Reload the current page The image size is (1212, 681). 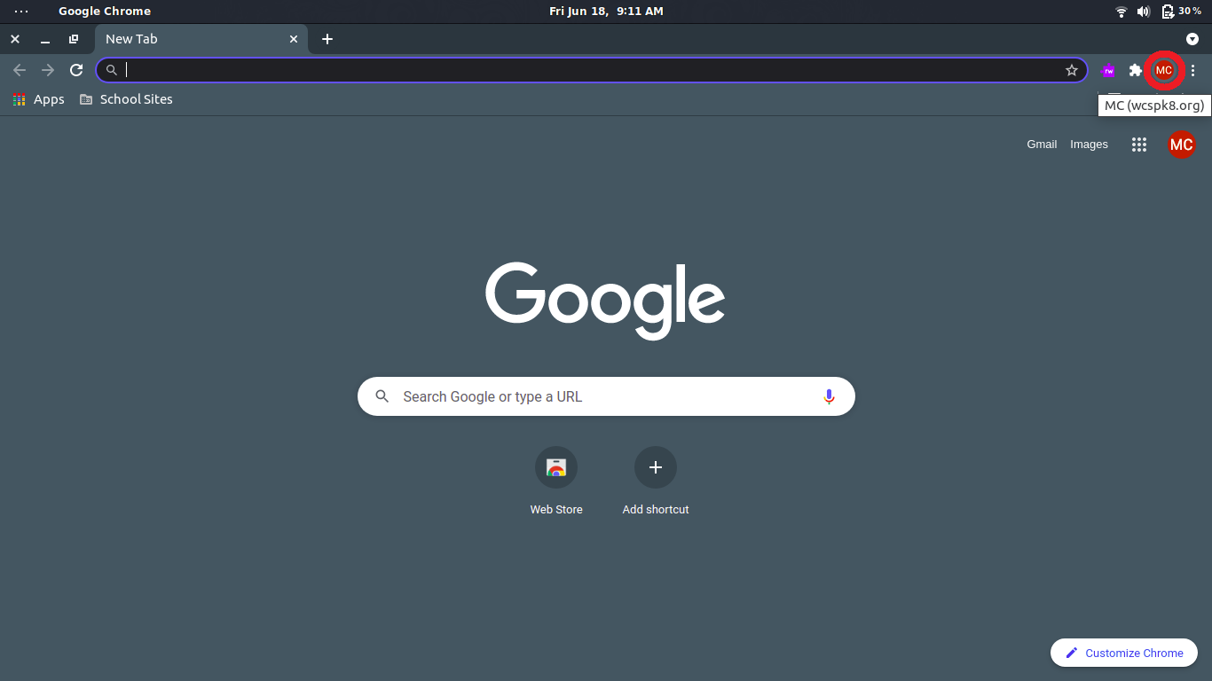[x=76, y=70]
